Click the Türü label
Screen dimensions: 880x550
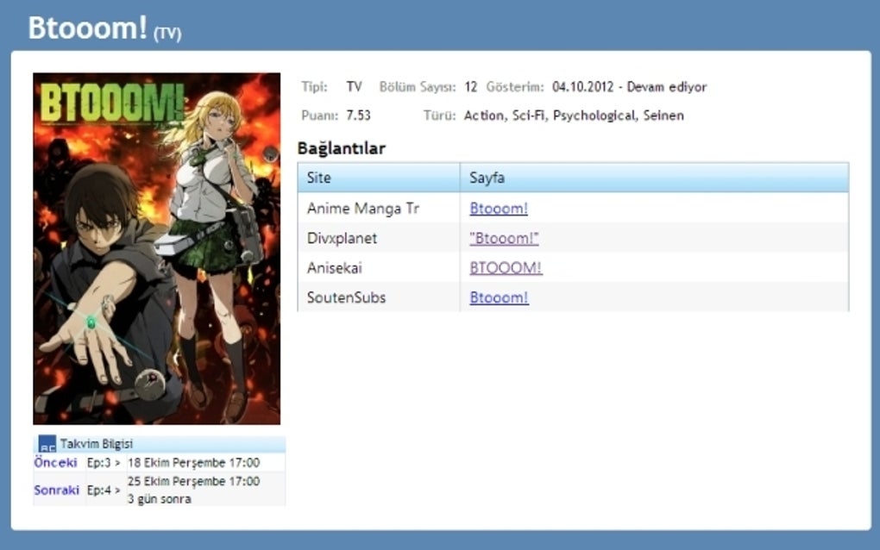pos(439,116)
